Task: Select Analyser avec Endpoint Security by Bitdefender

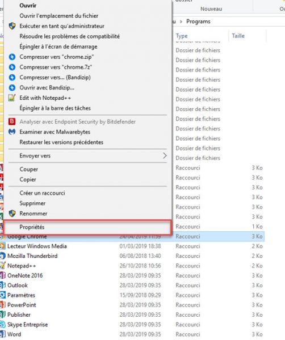Action: 78,122
